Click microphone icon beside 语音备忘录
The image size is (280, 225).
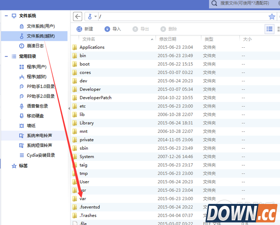pos(21,106)
